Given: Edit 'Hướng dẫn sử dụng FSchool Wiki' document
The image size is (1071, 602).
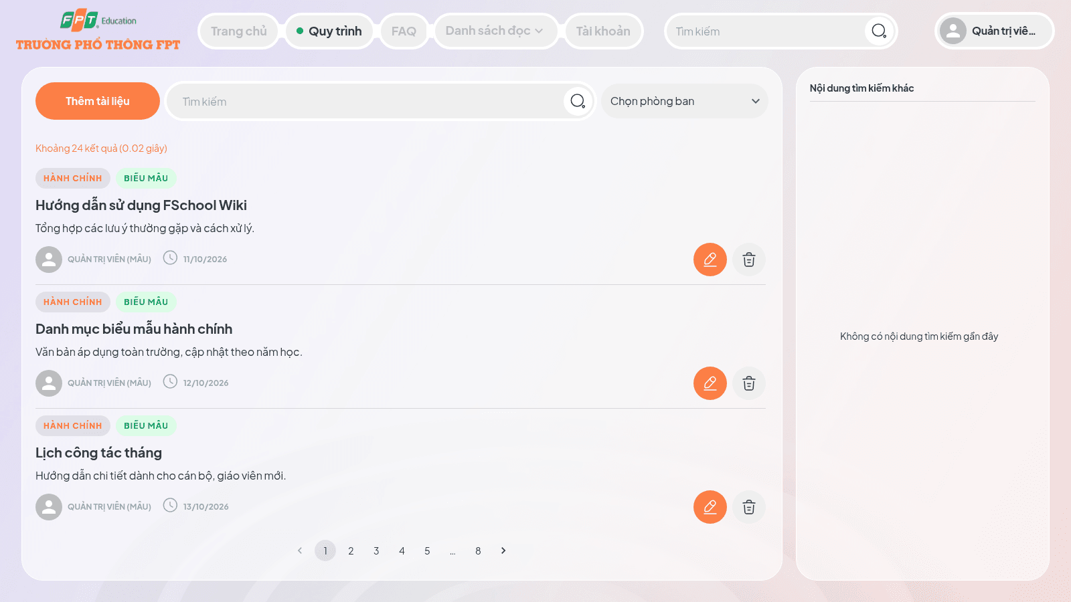Looking at the screenshot, I should [x=710, y=260].
